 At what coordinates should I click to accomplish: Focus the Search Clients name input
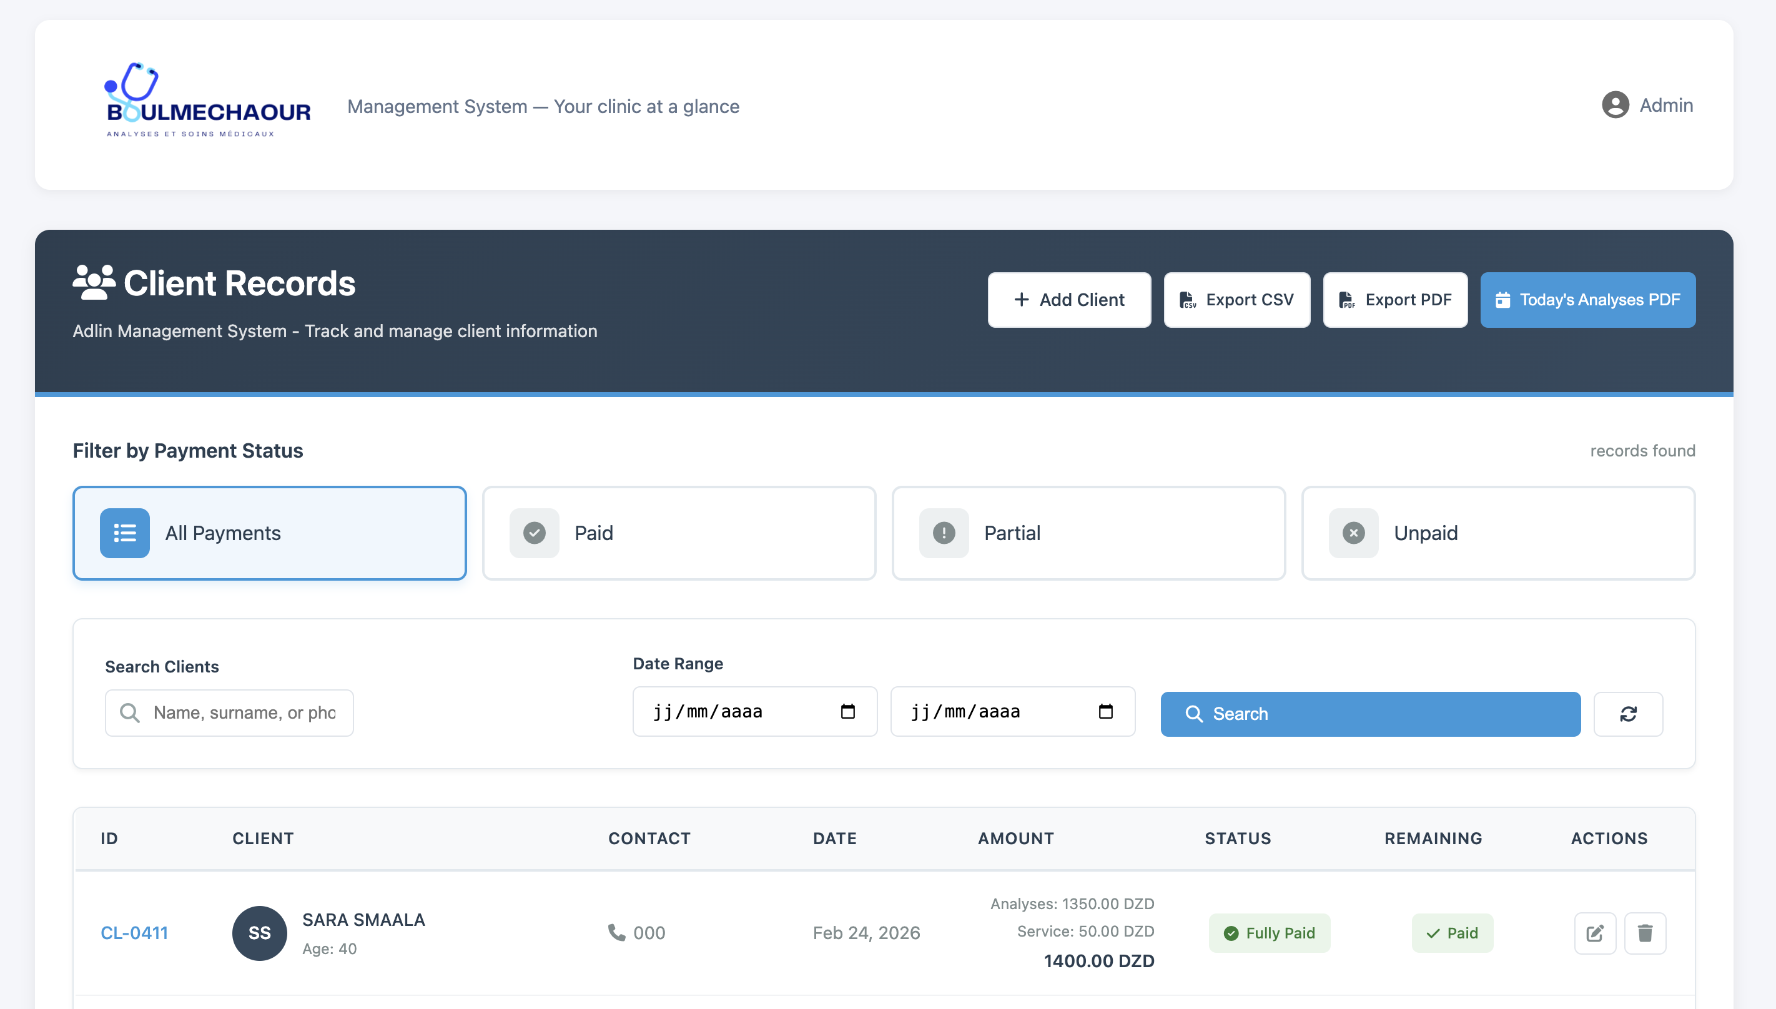tap(242, 713)
